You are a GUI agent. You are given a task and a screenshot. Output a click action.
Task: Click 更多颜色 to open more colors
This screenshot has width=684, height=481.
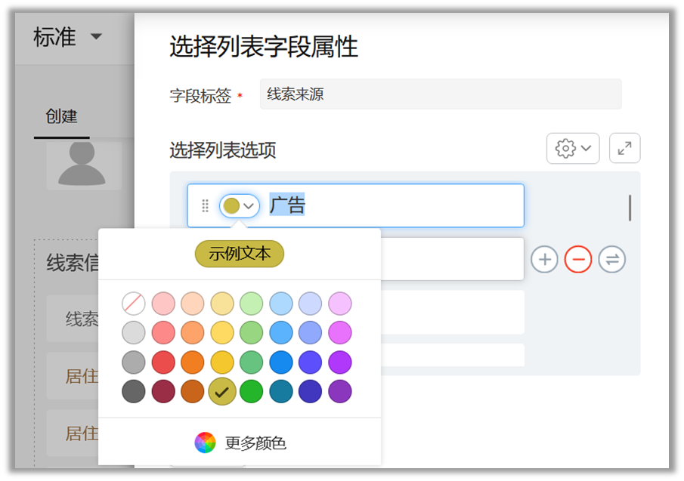pyautogui.click(x=255, y=443)
